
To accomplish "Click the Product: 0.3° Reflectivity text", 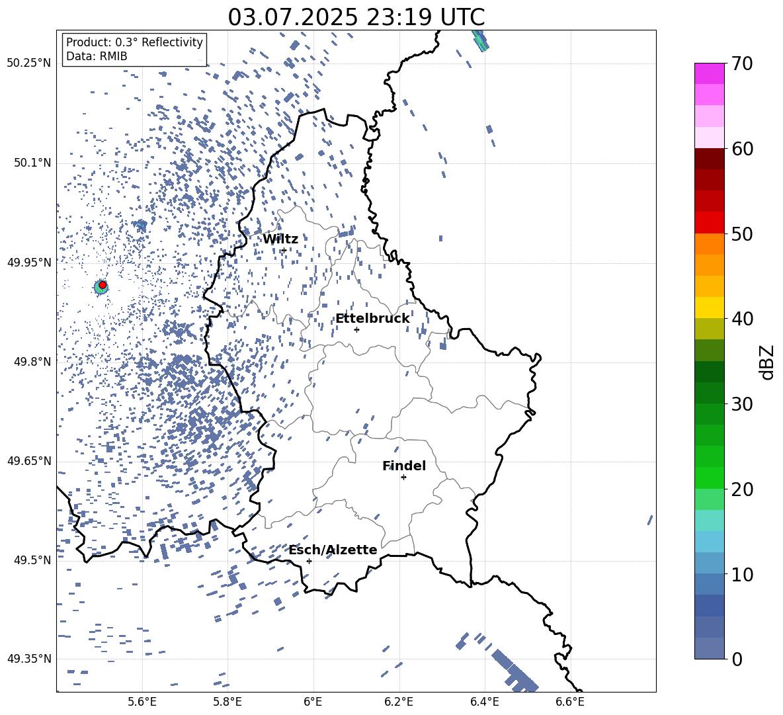I will coord(134,42).
